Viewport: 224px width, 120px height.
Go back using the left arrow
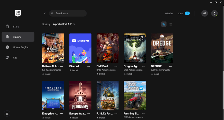[45, 13]
